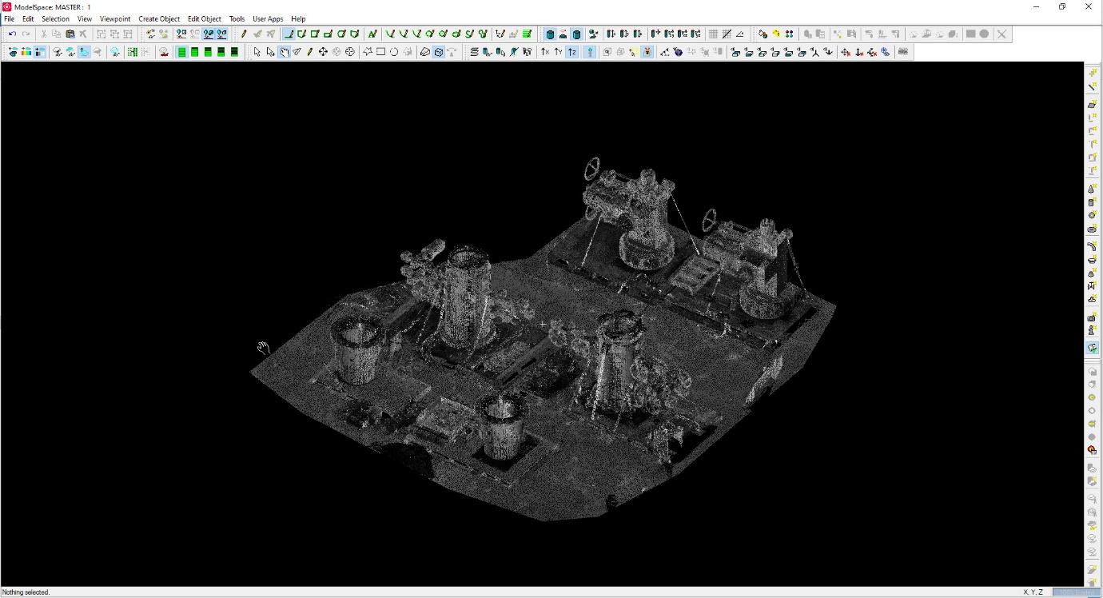Toggle the X-axis up direction button

pos(545,52)
